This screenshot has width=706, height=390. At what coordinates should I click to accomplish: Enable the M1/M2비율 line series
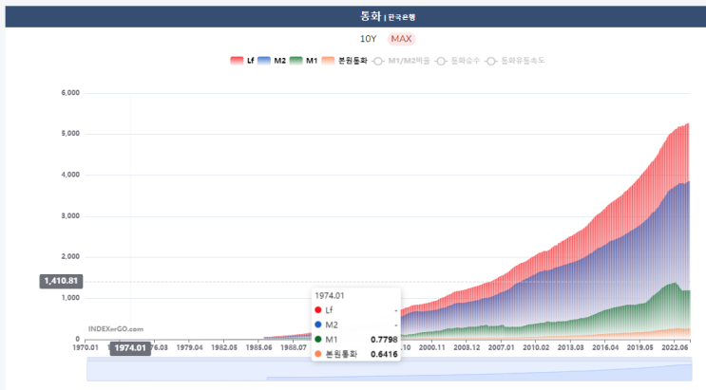point(401,61)
